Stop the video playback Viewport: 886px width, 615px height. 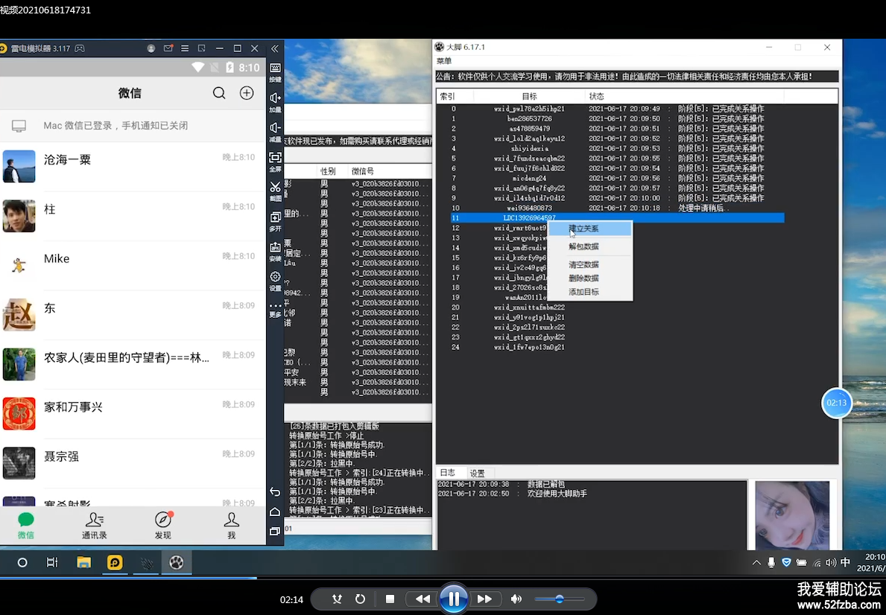pos(390,599)
